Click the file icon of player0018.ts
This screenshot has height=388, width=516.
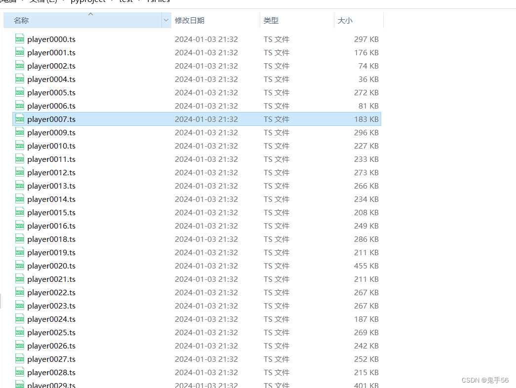coord(20,239)
